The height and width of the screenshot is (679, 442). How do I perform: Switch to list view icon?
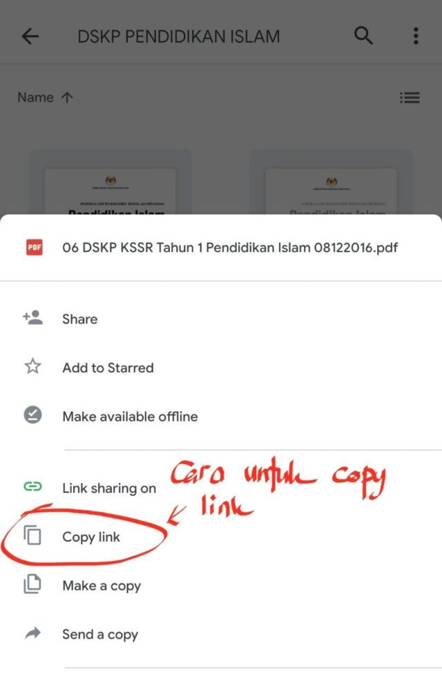coord(410,97)
